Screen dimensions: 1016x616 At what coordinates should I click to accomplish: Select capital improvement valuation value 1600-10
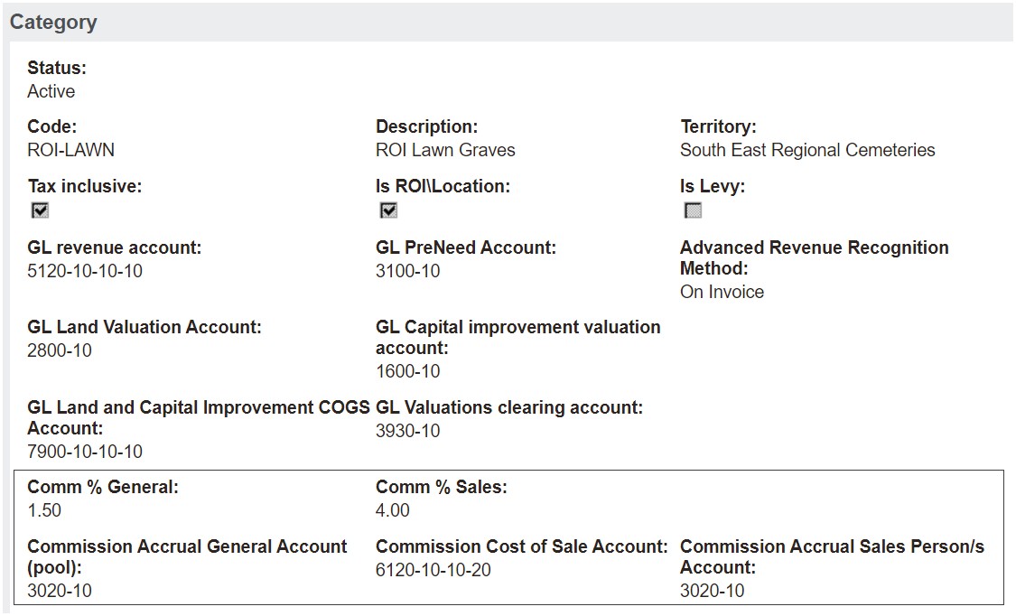click(x=407, y=371)
